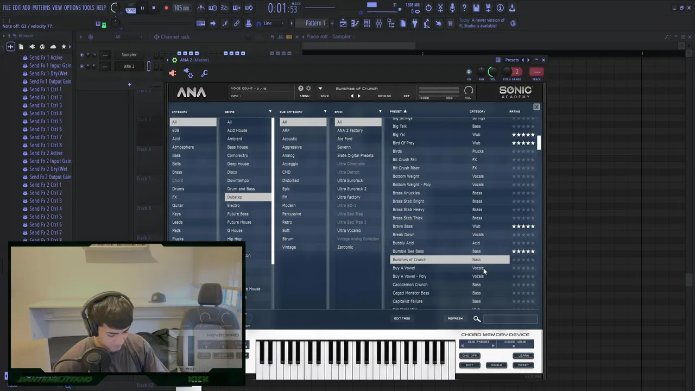Screen dimensions: 695x391
Task: Sort presets using Preset column arrow
Action: [405, 112]
